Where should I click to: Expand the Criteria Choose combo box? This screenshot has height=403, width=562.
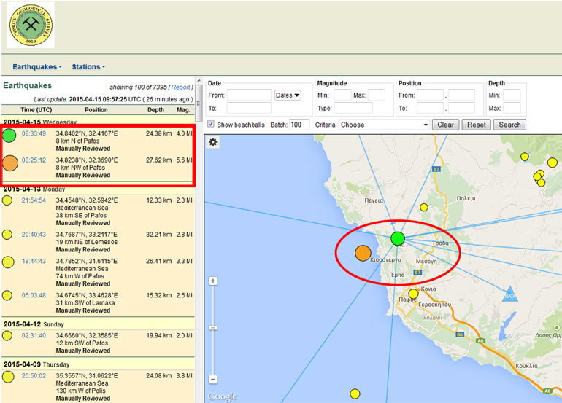coord(384,125)
